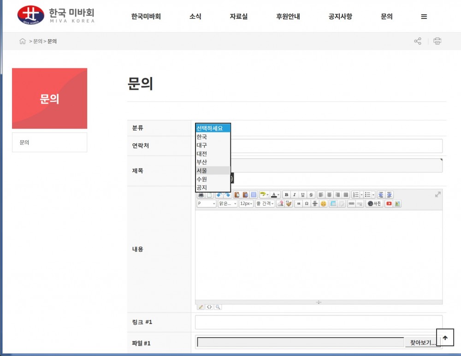The image size is (461, 356).
Task: Open the 자료실 menu
Action: click(239, 17)
